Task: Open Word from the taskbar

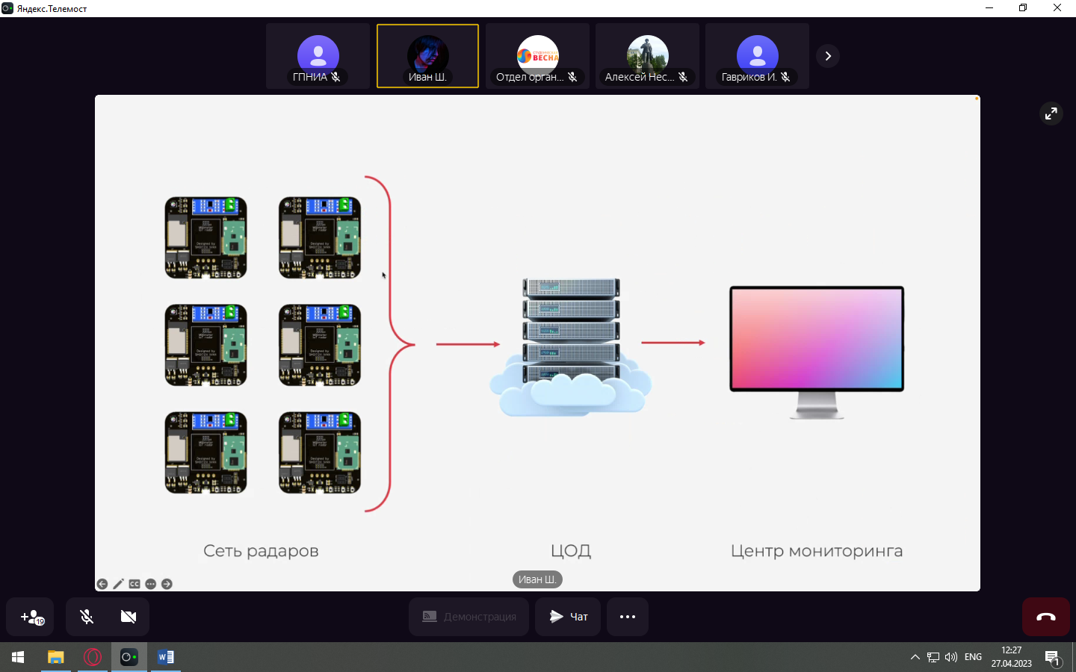Action: (165, 657)
